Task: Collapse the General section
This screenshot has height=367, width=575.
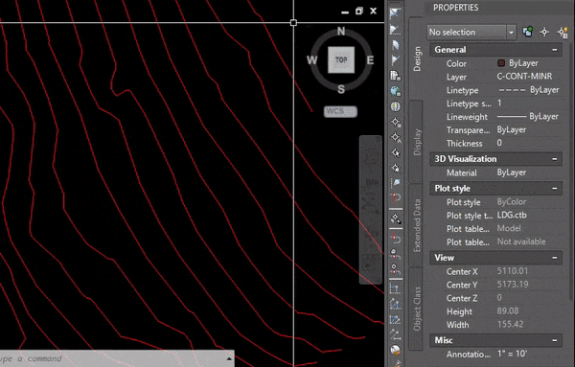Action: [x=555, y=50]
